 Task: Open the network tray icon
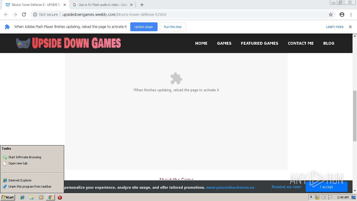click(x=317, y=197)
